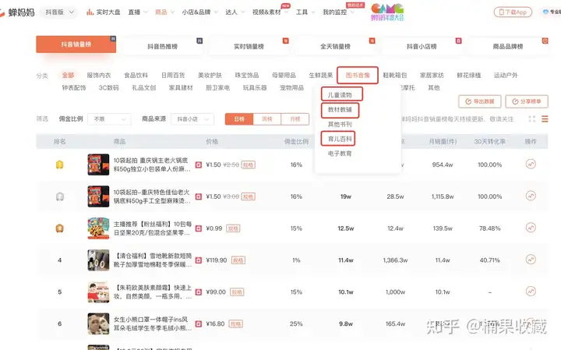Open the 佣金比例 不限 dropdown

(x=109, y=119)
